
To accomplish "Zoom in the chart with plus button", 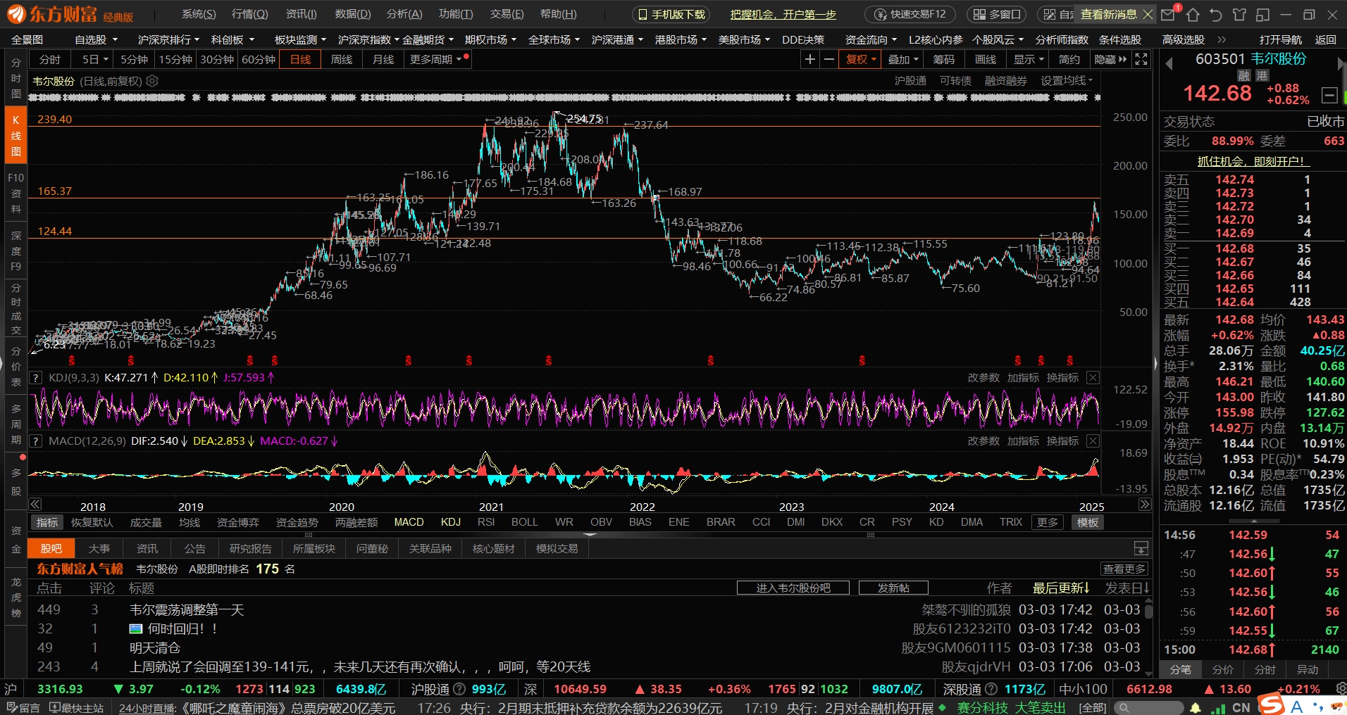I will (810, 60).
